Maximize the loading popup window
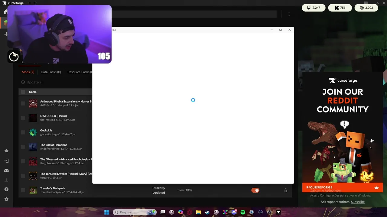 click(280, 30)
